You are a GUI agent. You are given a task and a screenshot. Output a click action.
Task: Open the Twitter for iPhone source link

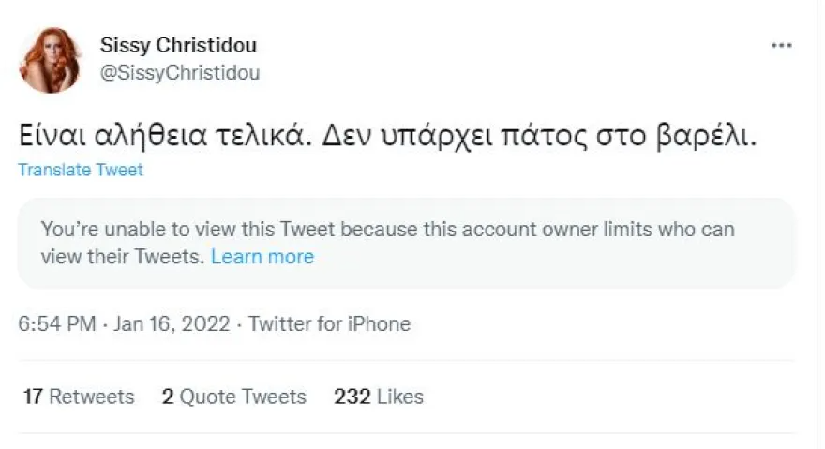(x=329, y=324)
